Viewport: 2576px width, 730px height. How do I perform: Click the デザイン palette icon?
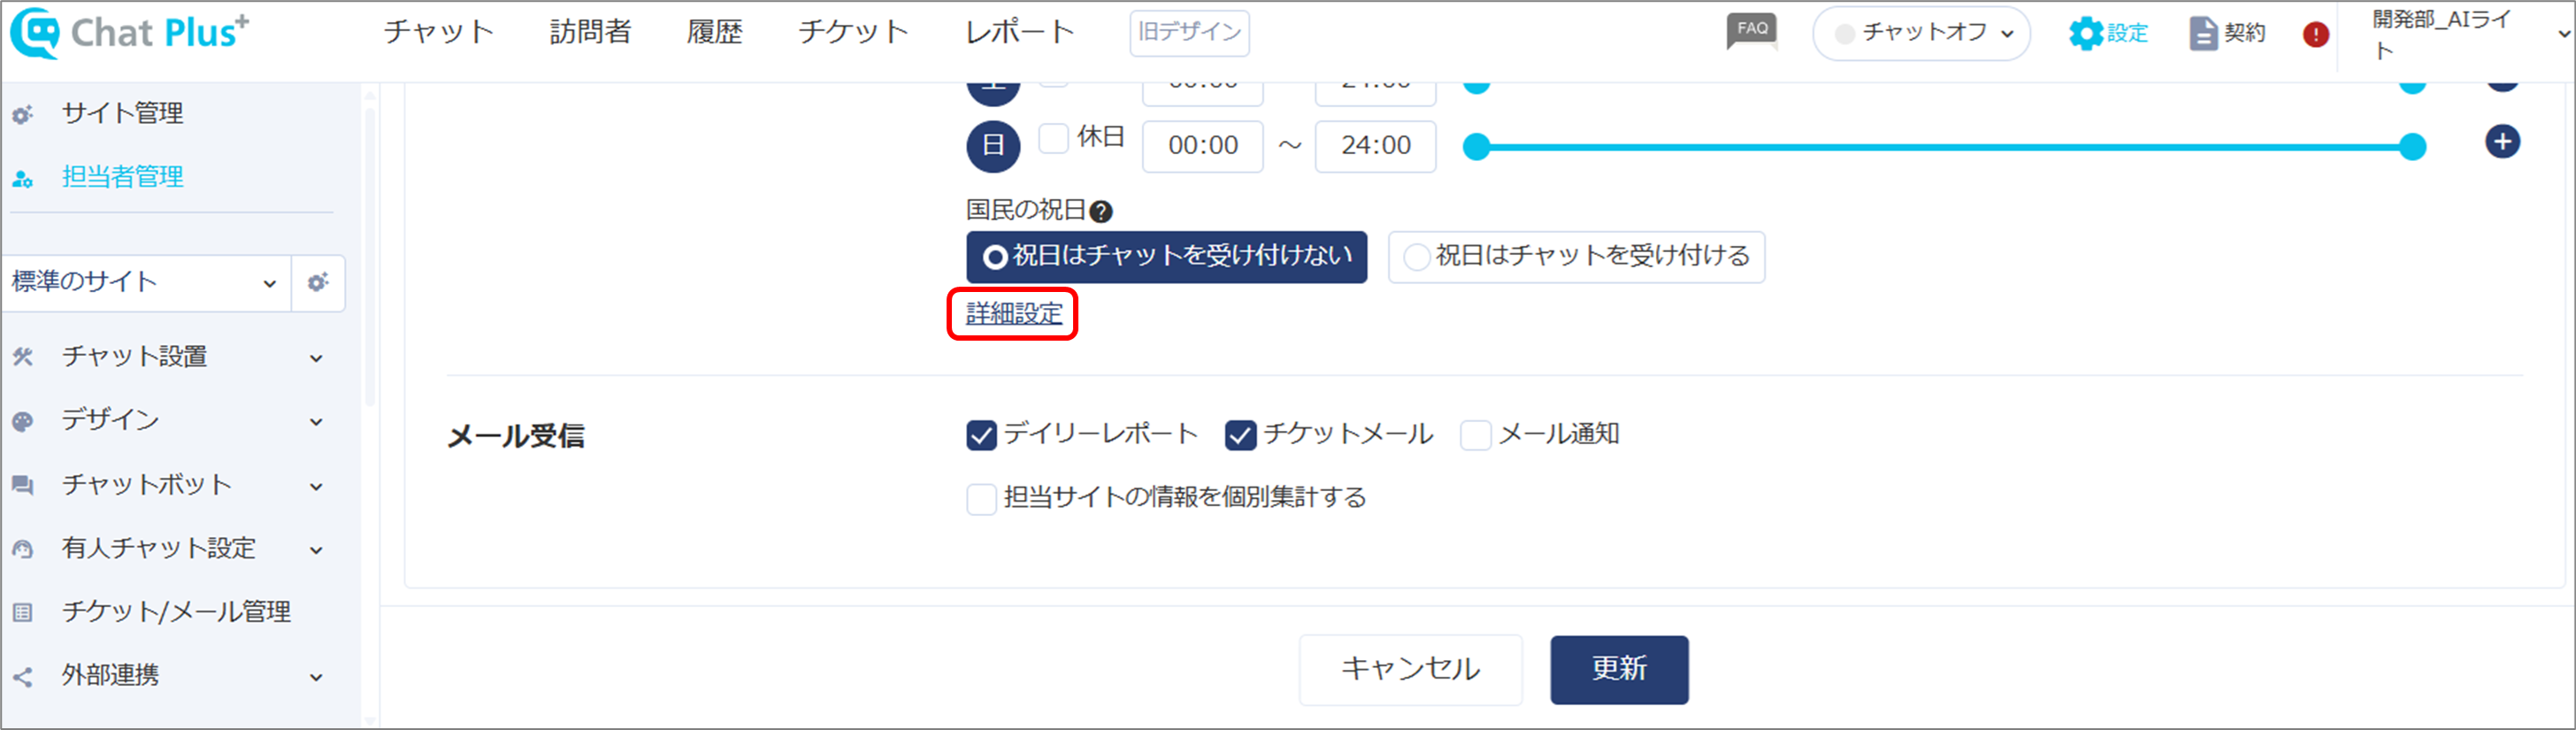coord(23,421)
